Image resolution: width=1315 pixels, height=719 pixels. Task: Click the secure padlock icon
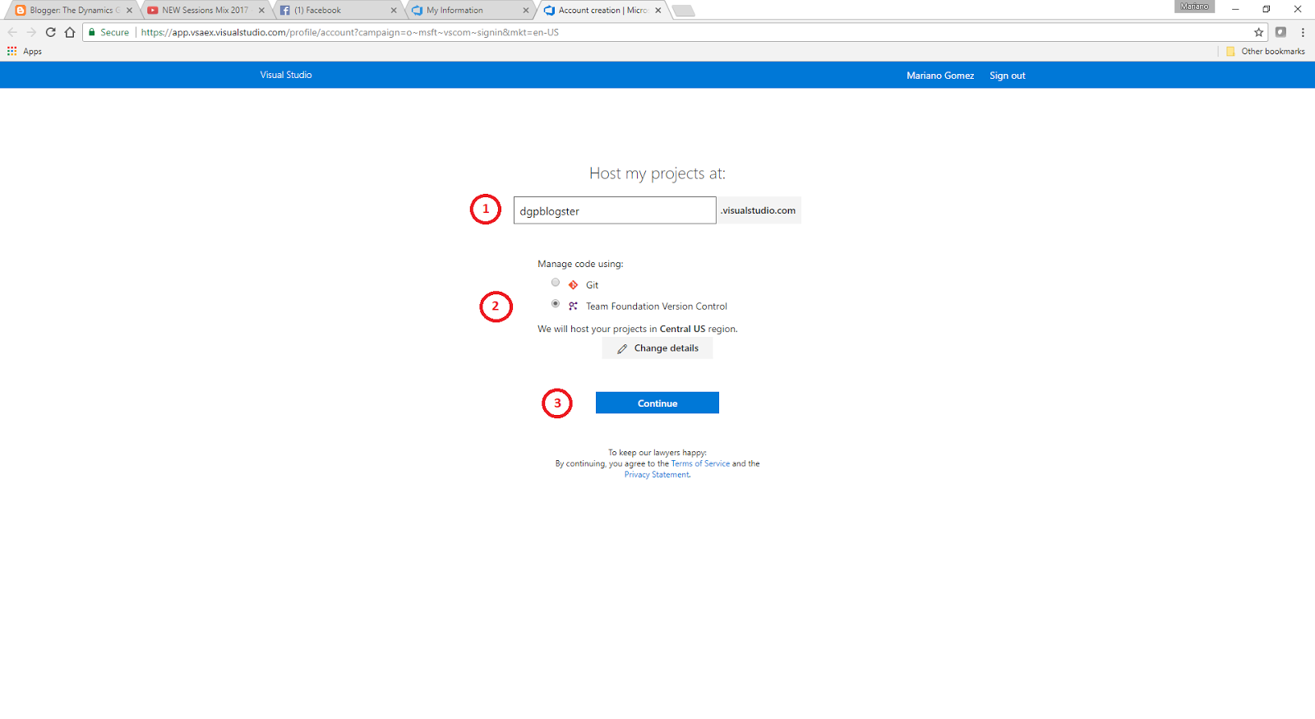click(92, 32)
